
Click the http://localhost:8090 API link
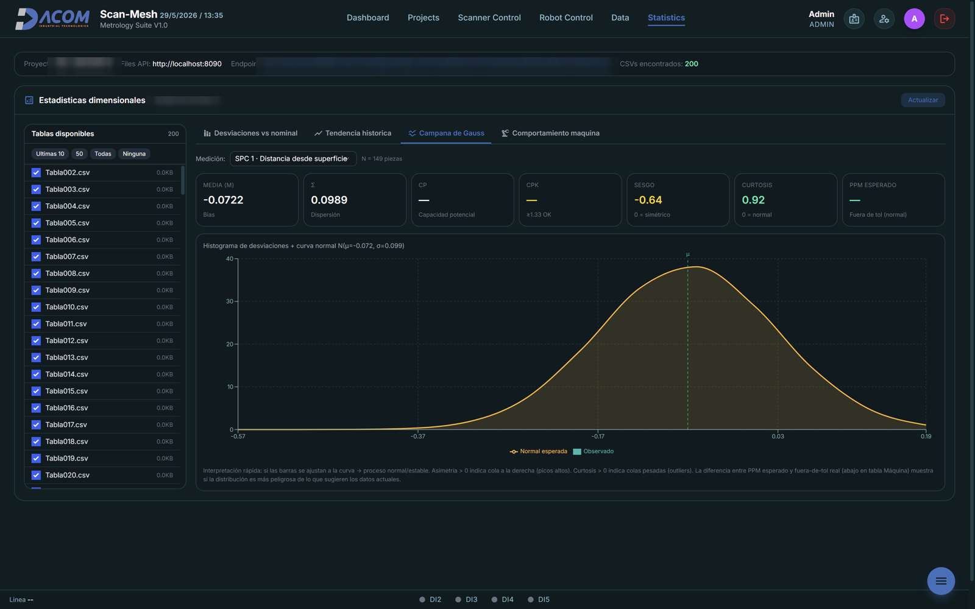187,64
